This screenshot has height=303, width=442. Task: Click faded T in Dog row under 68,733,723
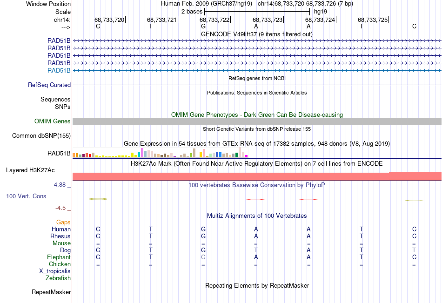pos(256,250)
